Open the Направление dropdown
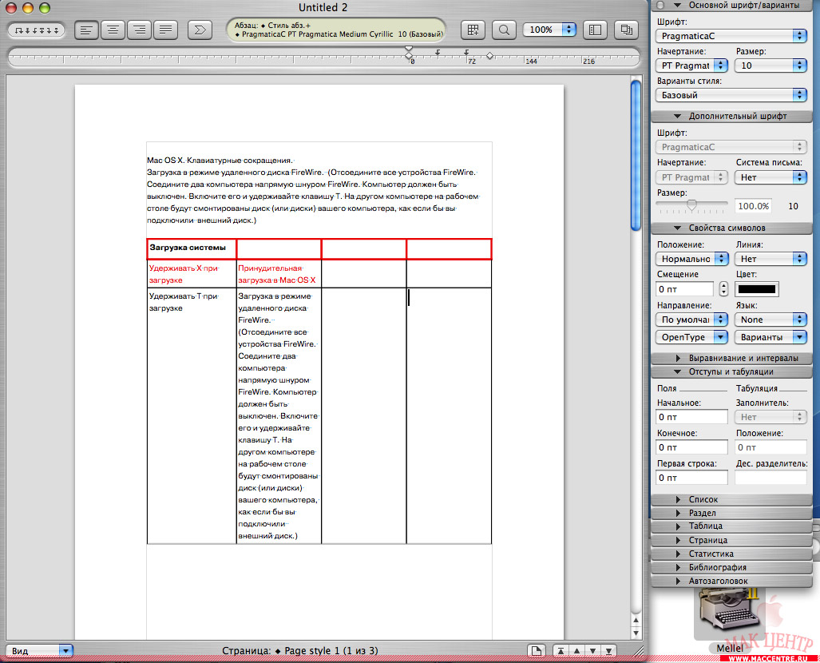Image resolution: width=820 pixels, height=663 pixels. [692, 320]
